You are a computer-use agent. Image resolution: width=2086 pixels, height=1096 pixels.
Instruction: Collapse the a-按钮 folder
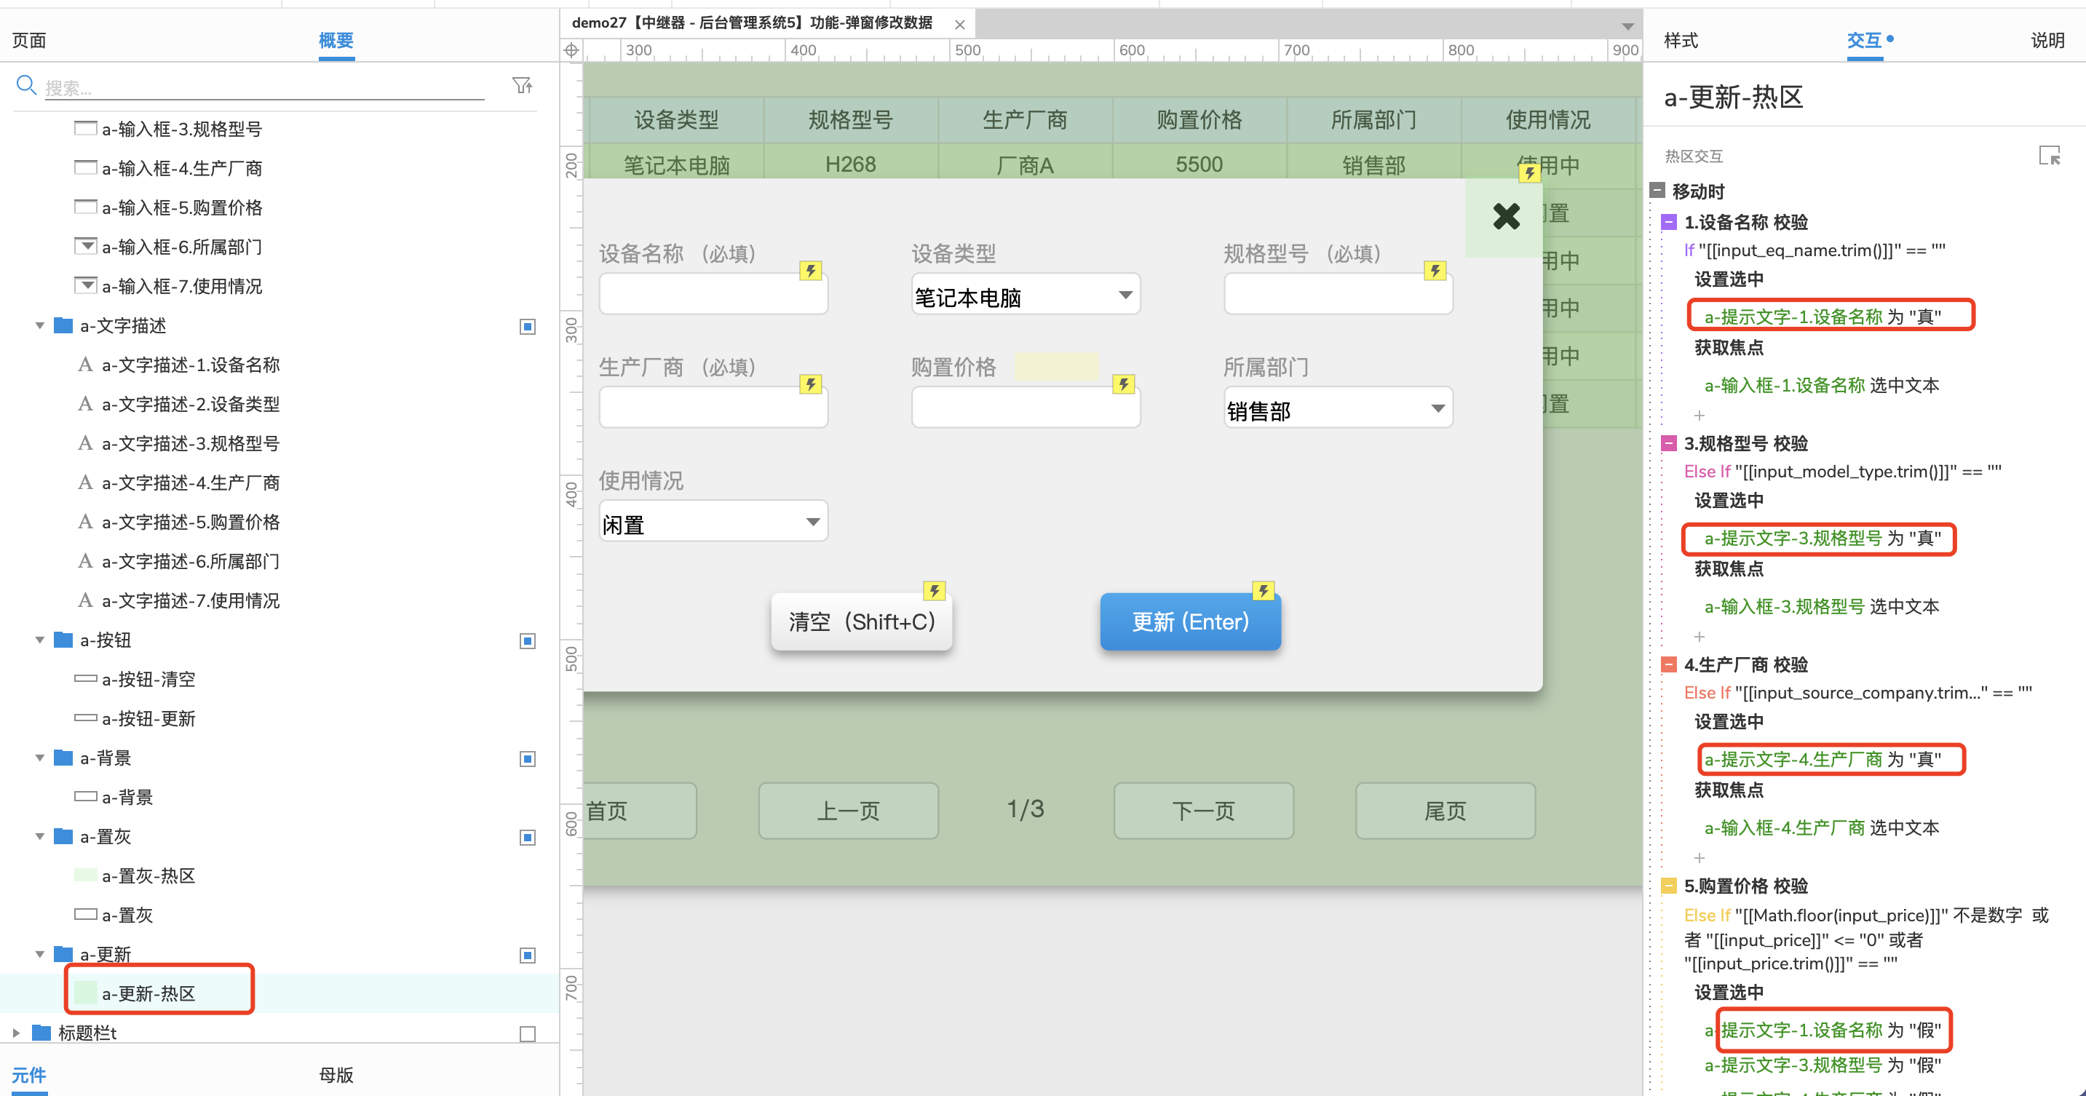click(x=40, y=640)
